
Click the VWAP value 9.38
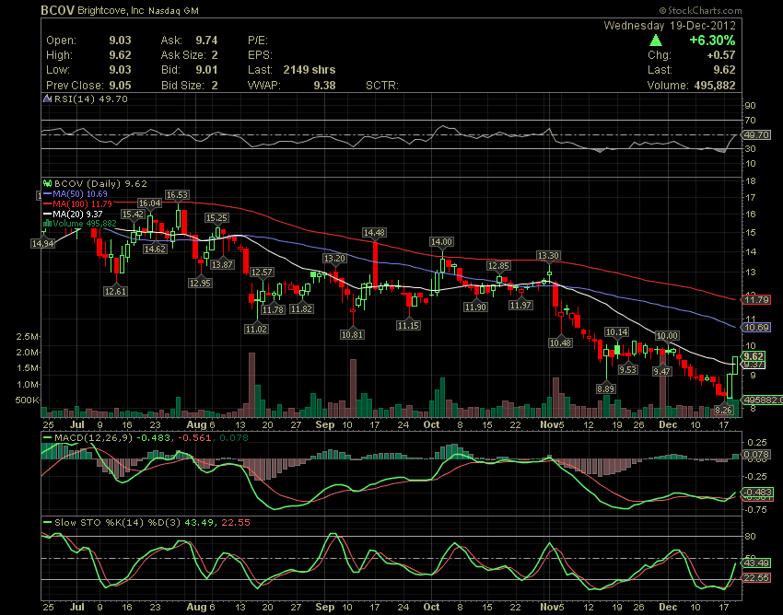(324, 85)
